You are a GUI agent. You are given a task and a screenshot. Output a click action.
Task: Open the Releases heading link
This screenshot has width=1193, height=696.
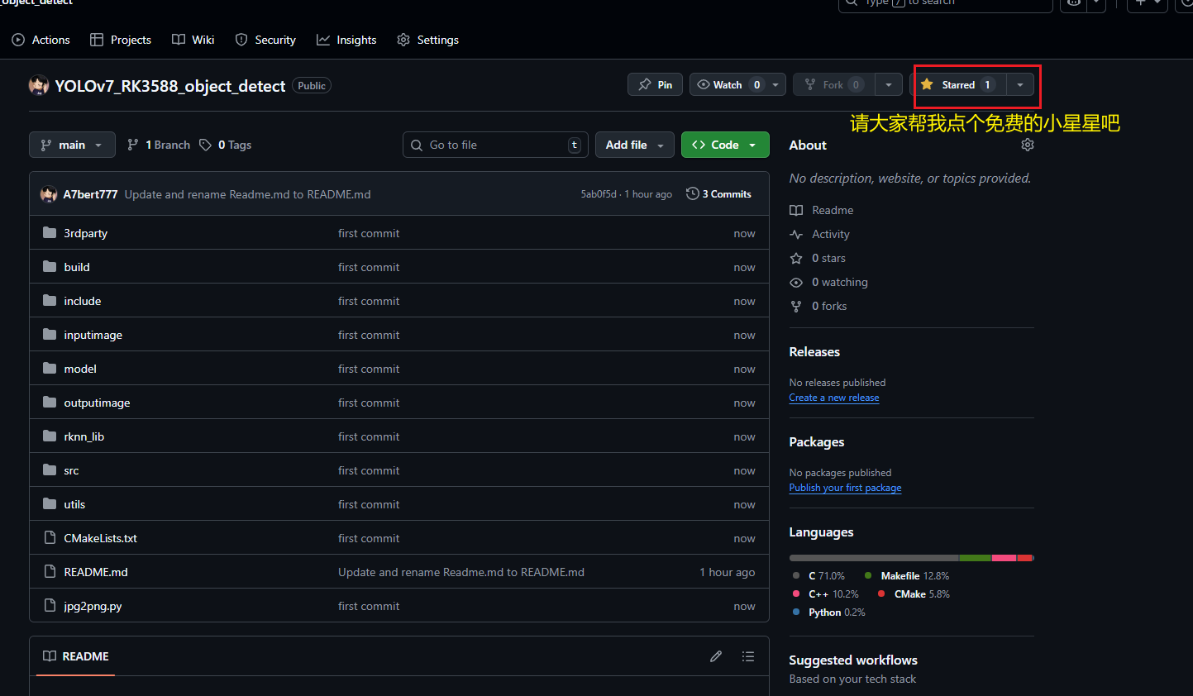(x=814, y=351)
